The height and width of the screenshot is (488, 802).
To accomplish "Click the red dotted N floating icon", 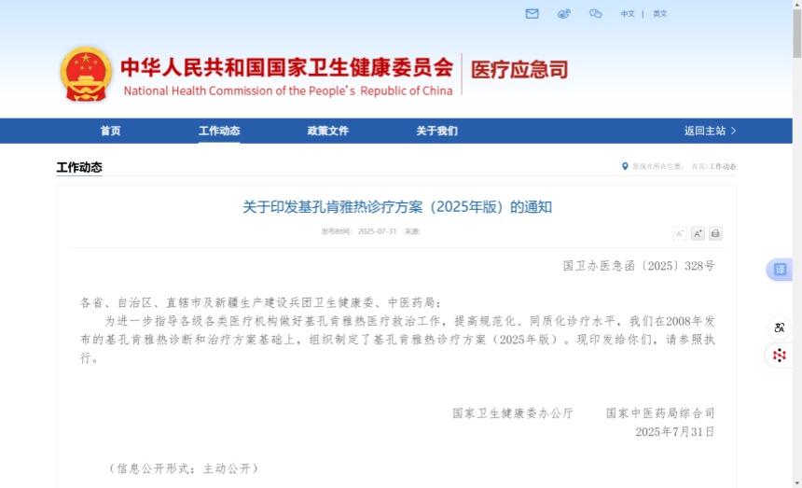I will coord(780,356).
